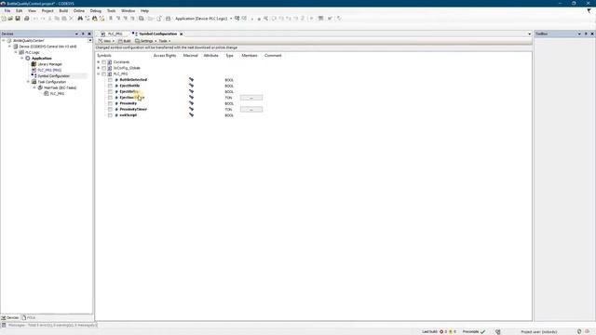Open the Settings dropdown in symbol editor
The width and height of the screenshot is (596, 335).
pos(146,41)
